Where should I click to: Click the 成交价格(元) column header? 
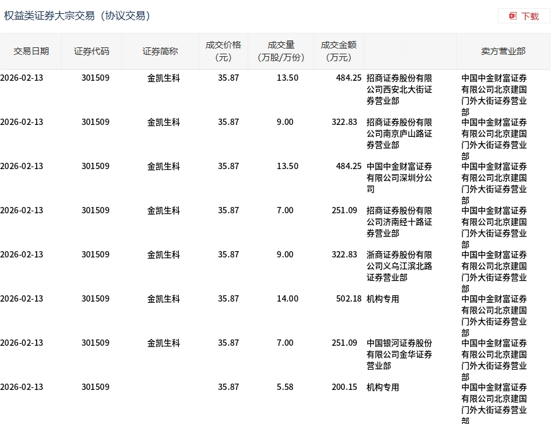223,51
